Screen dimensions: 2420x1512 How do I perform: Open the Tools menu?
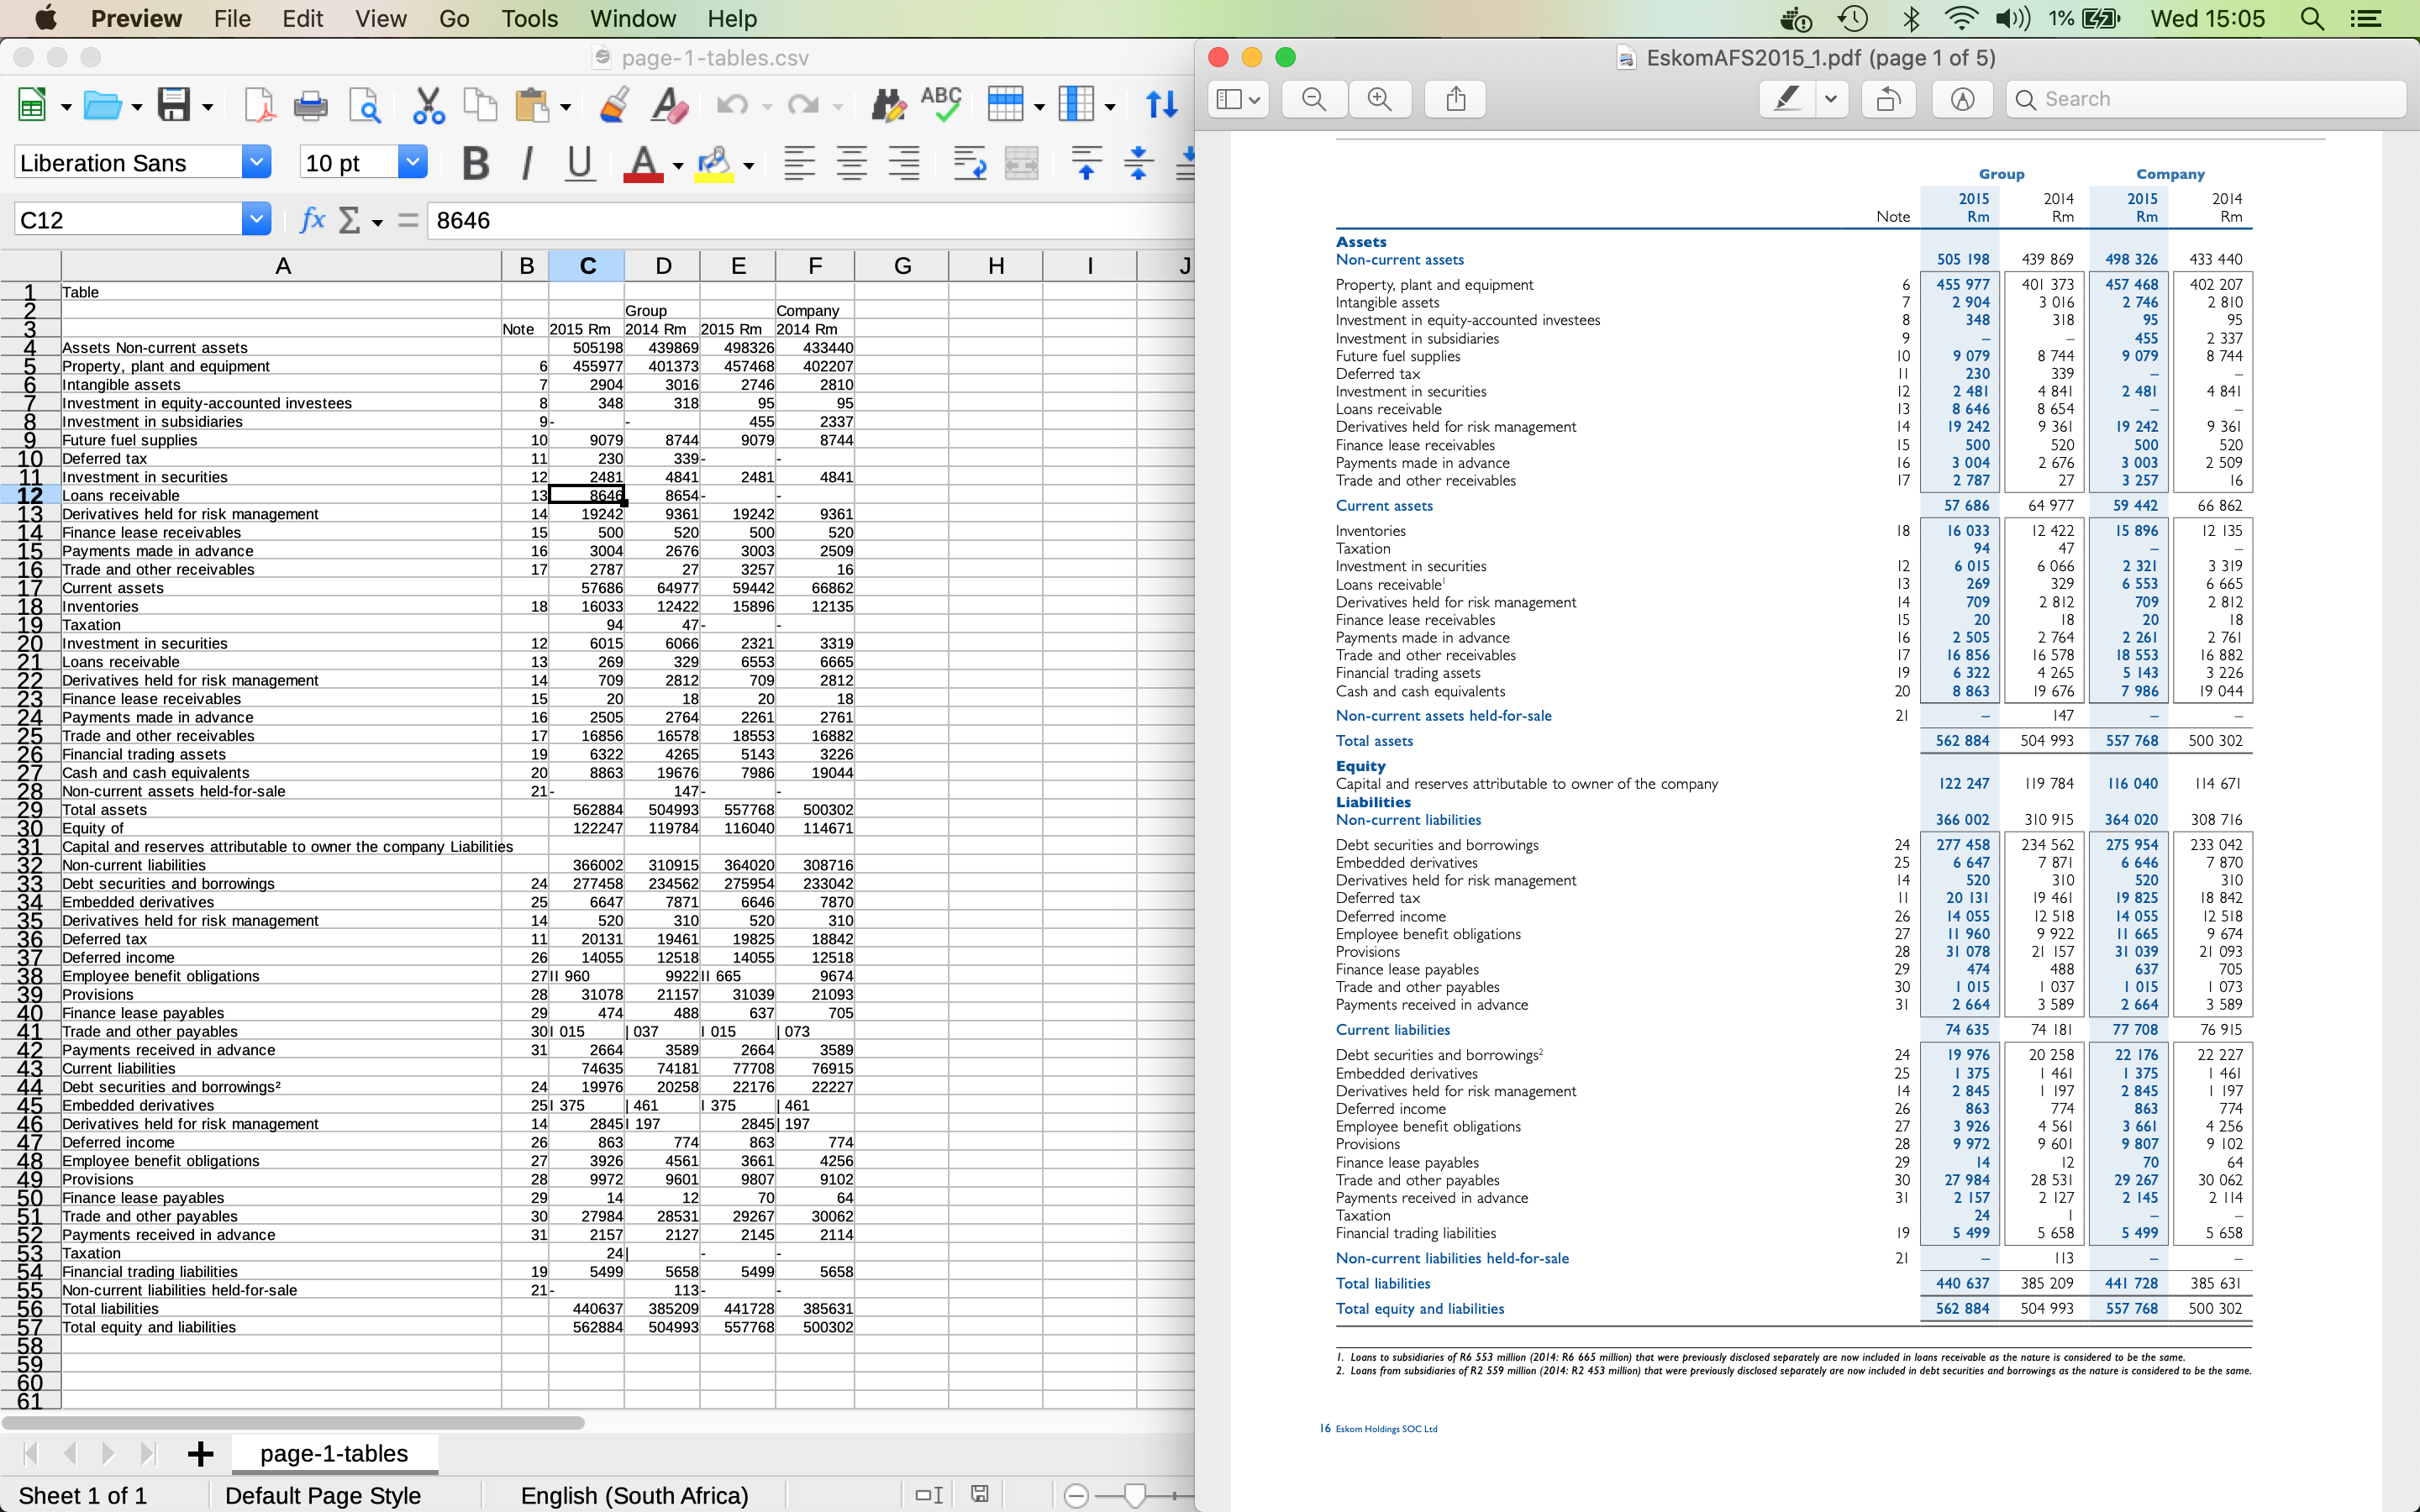[529, 18]
